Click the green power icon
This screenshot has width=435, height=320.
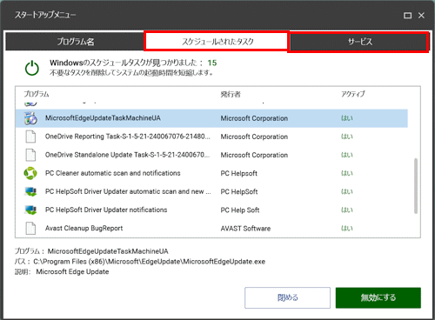(32, 69)
